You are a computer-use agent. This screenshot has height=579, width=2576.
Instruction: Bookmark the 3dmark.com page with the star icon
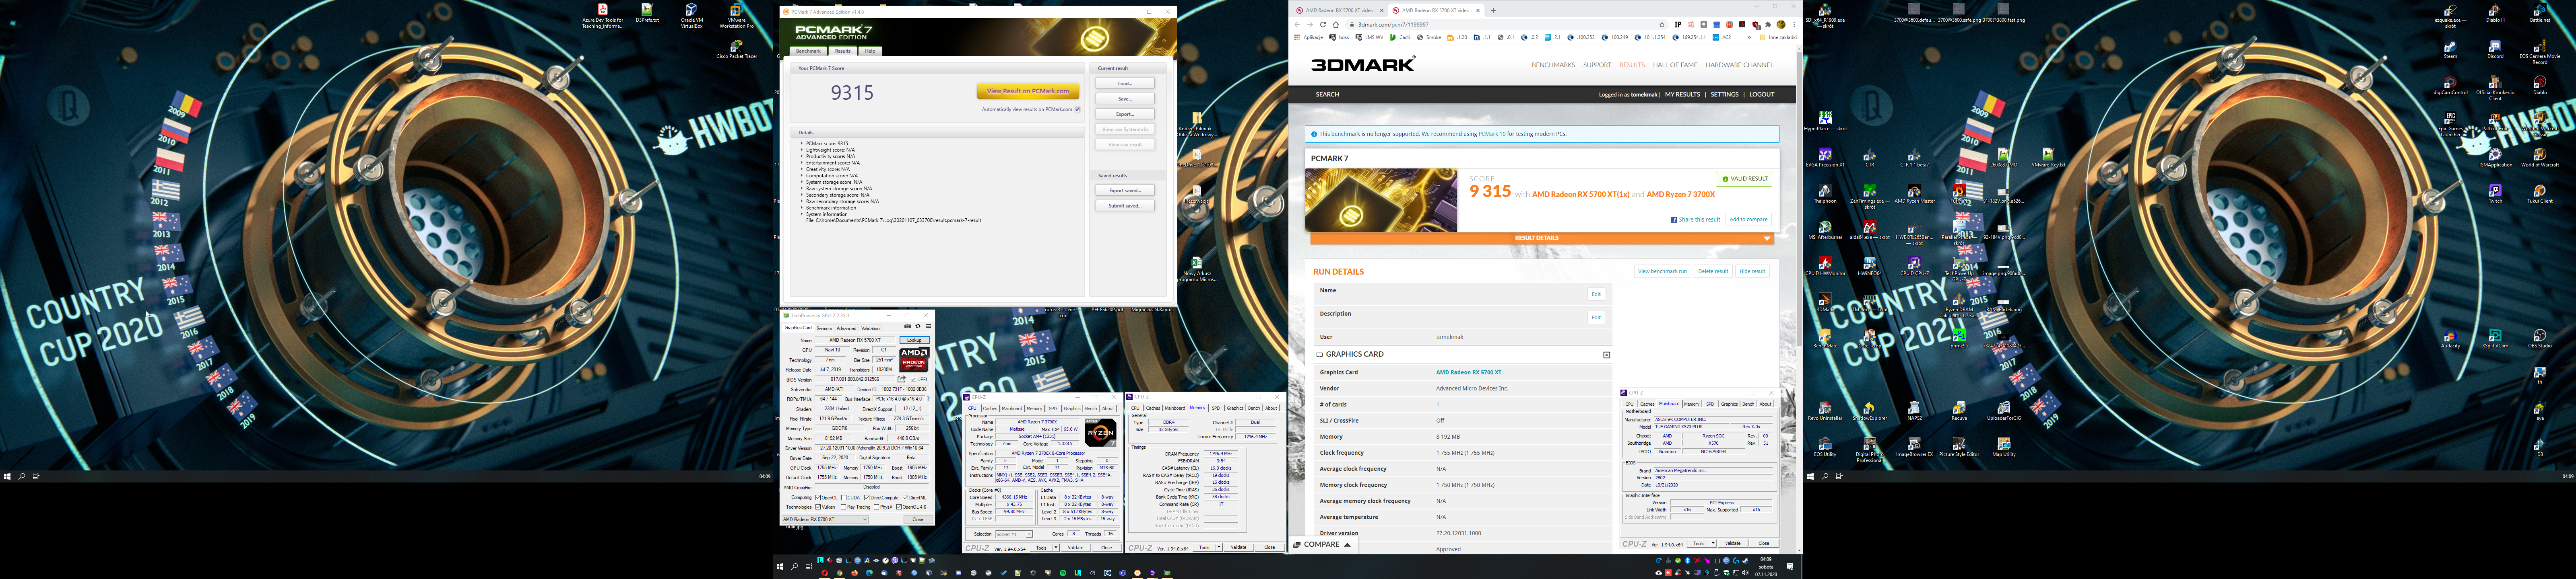pos(1662,24)
